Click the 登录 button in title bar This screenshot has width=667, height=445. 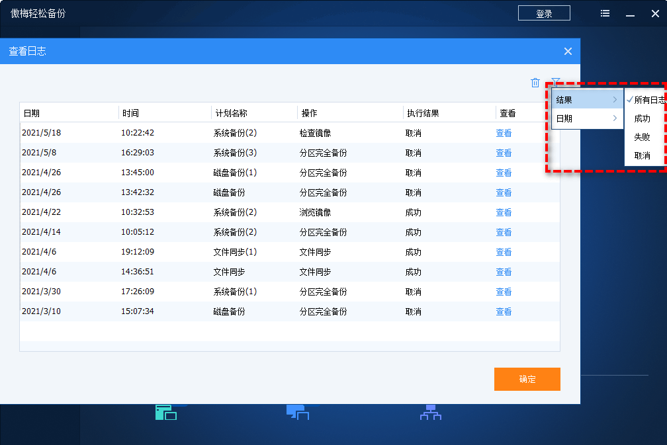coord(544,14)
